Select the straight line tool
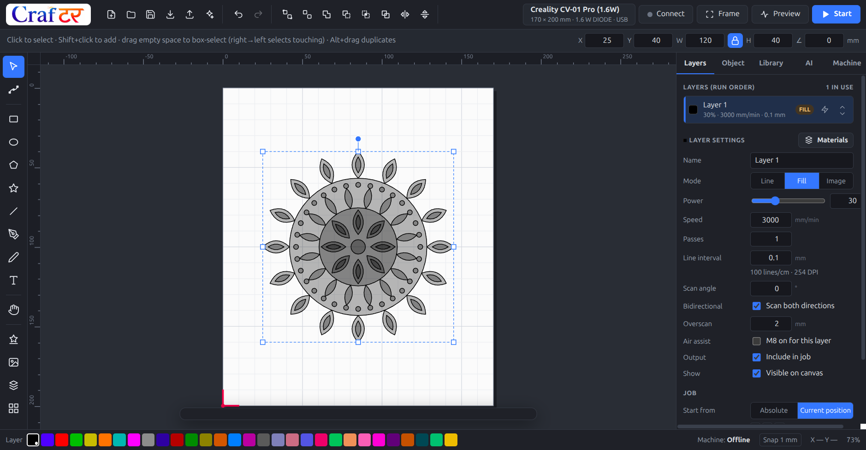The image size is (866, 450). (14, 211)
